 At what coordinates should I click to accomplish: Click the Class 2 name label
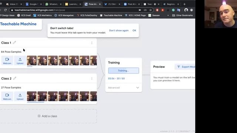[x=6, y=79]
